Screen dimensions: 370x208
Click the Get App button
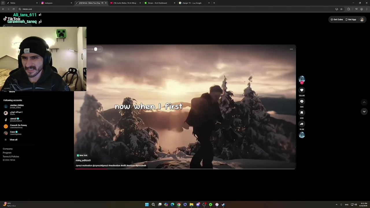click(351, 20)
